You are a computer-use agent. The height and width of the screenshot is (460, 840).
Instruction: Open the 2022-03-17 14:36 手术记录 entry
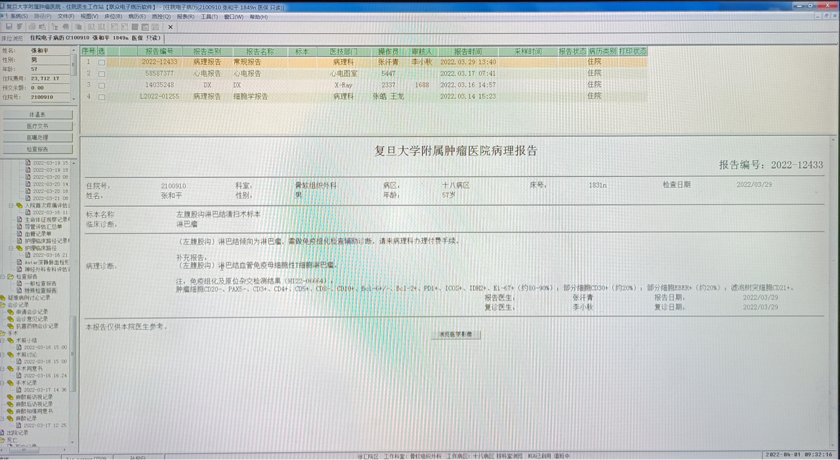click(x=46, y=390)
